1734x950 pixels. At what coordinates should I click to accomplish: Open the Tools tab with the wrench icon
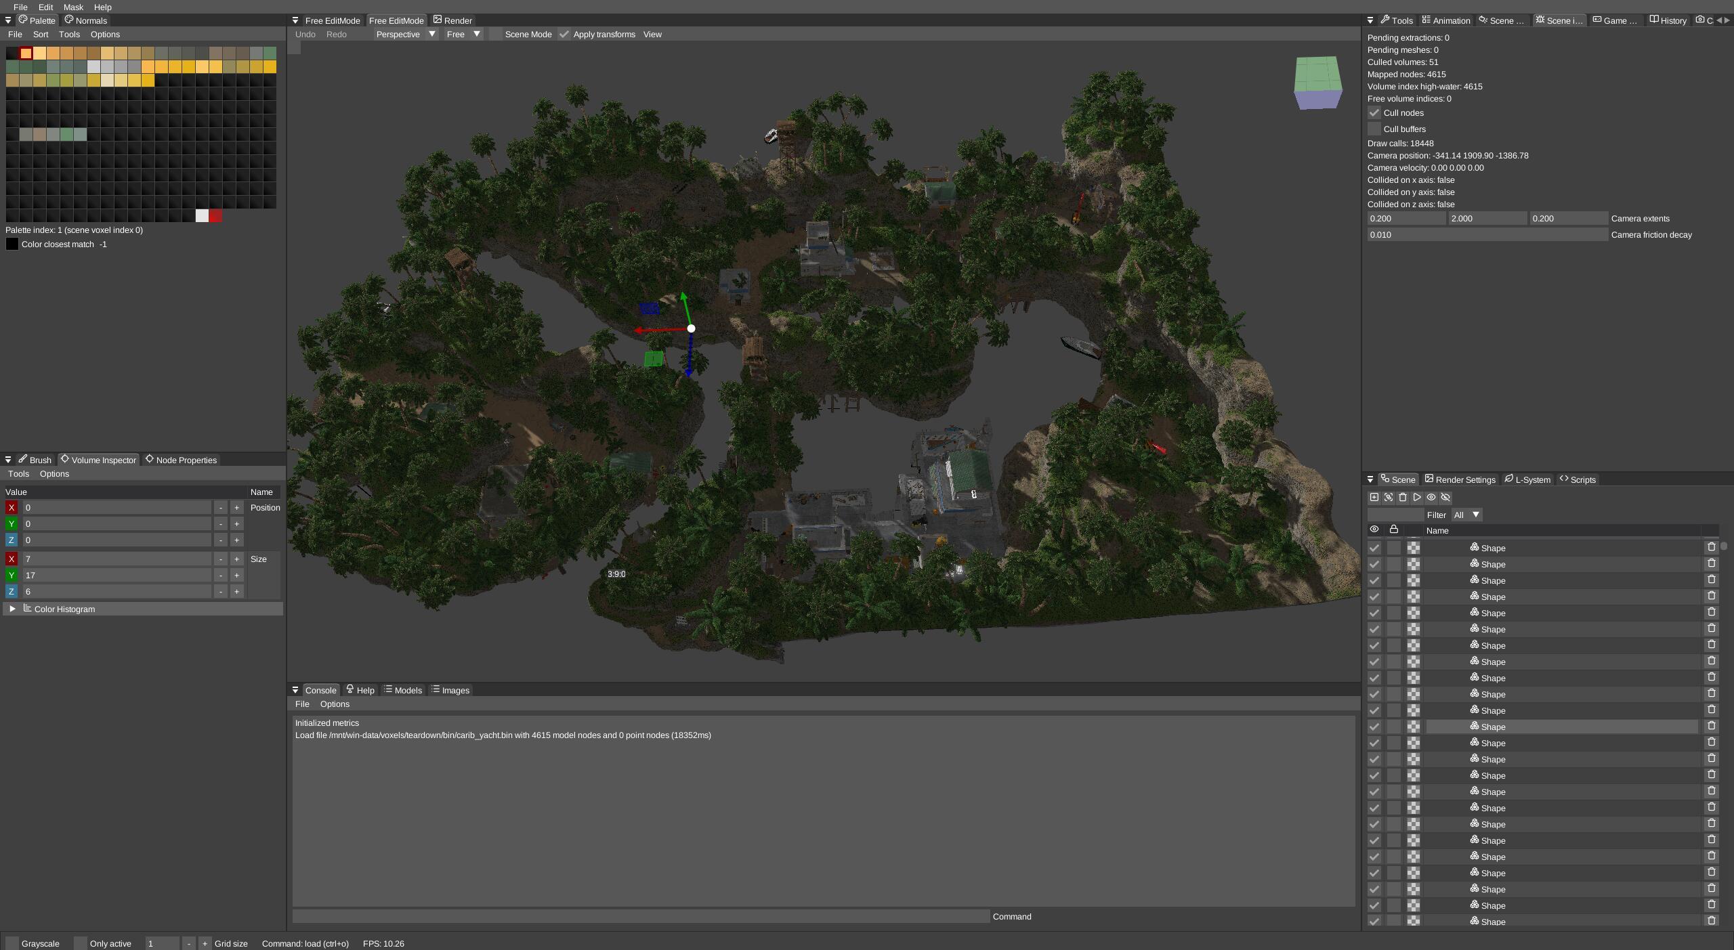[x=1397, y=20]
